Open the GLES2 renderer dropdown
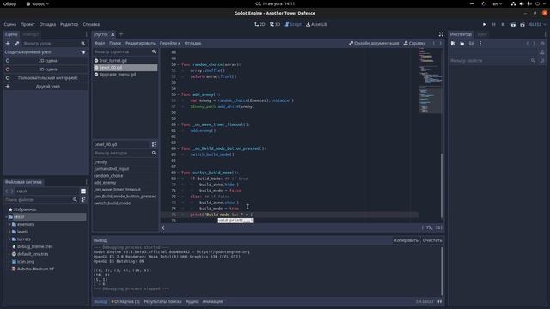Image resolution: width=550 pixels, height=309 pixels. [537, 25]
